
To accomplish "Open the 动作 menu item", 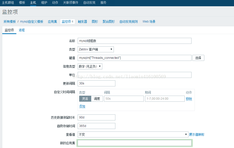I will click(55, 3).
